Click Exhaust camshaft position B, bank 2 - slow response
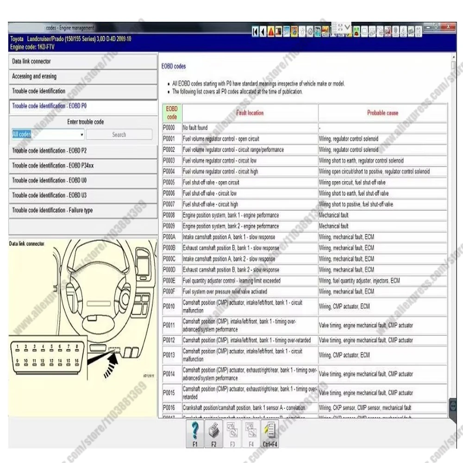 pos(250,270)
